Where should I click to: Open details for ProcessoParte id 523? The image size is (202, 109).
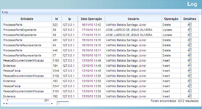pyautogui.click(x=190, y=24)
